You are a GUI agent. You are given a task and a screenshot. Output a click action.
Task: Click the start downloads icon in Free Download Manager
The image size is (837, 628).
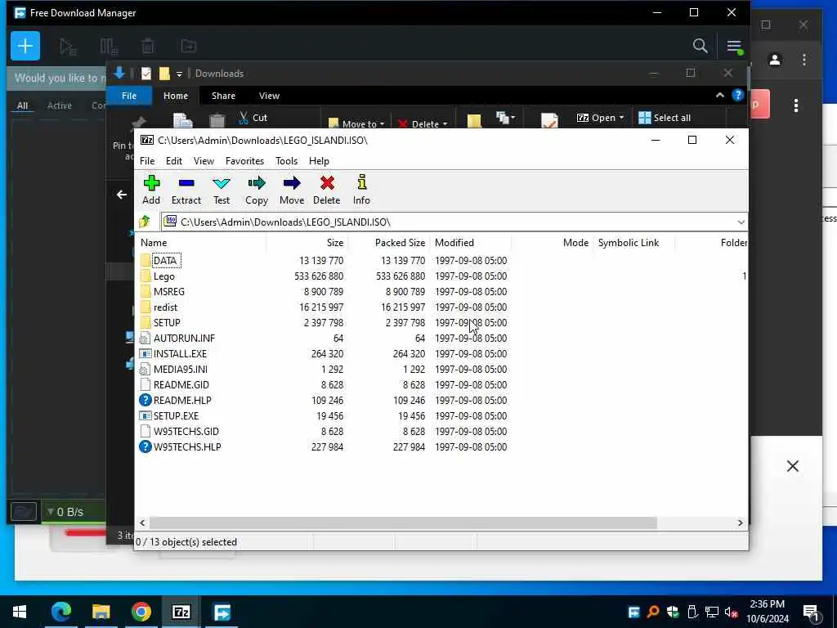point(68,47)
